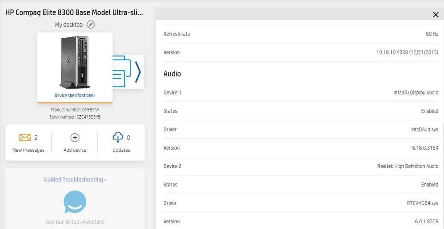Image resolution: width=444 pixels, height=229 pixels.
Task: Edit the My desktop nickname pencil icon
Action: 91,25
